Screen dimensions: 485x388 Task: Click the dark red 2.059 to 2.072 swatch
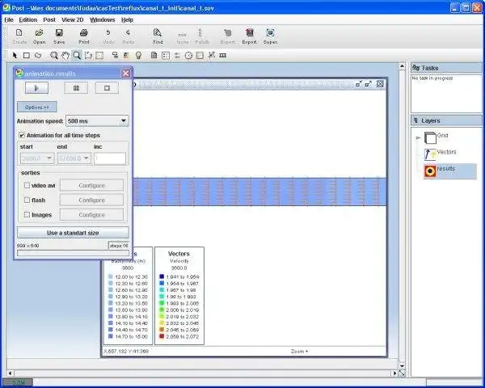click(x=162, y=336)
